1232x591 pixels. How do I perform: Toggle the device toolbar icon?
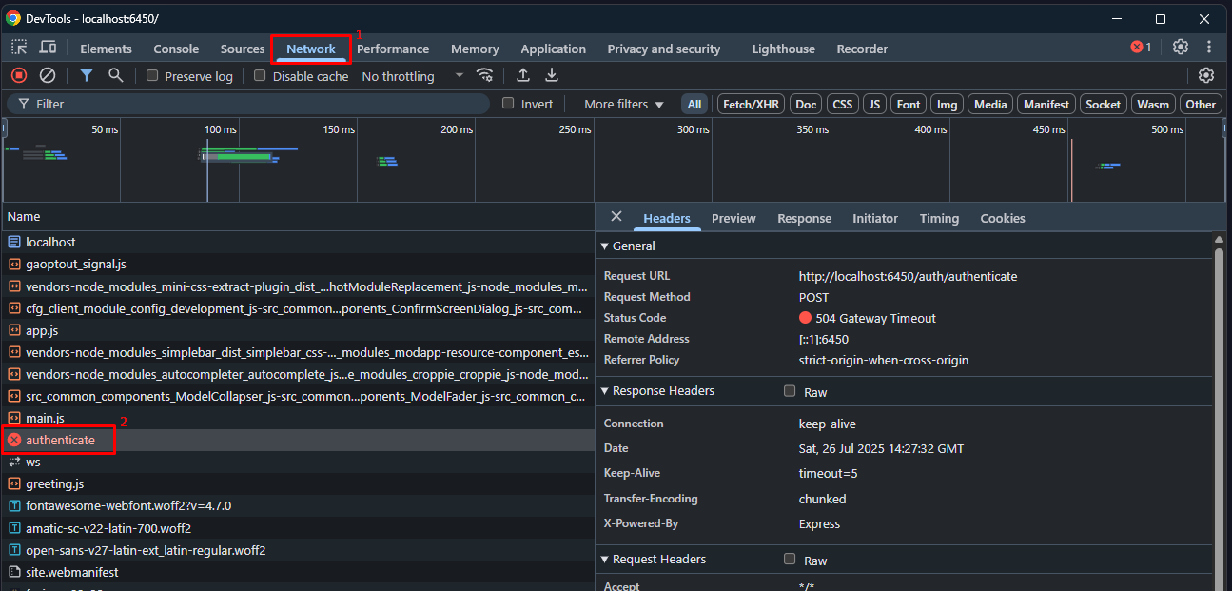48,48
